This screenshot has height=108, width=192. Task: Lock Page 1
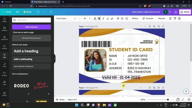150,26
